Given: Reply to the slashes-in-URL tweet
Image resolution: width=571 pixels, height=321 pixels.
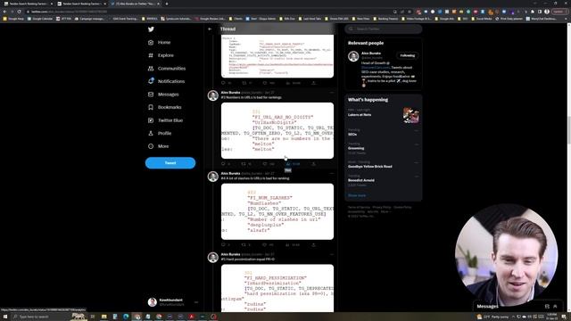Looking at the screenshot, I should [x=223, y=245].
